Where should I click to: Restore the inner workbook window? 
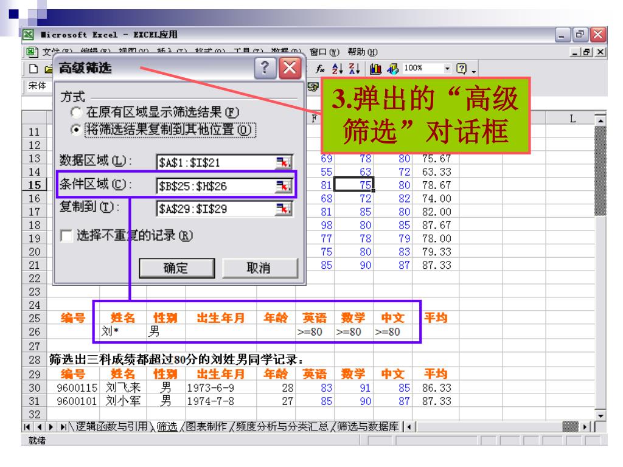587,52
